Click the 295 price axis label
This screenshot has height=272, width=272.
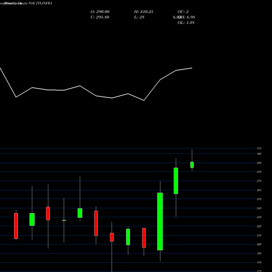click(x=259, y=163)
